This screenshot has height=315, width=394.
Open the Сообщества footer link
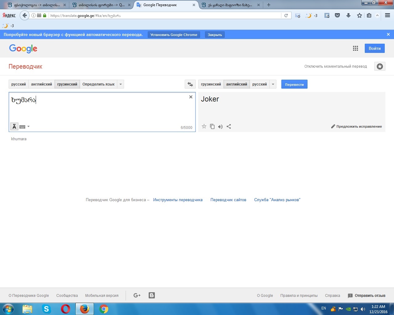(67, 296)
